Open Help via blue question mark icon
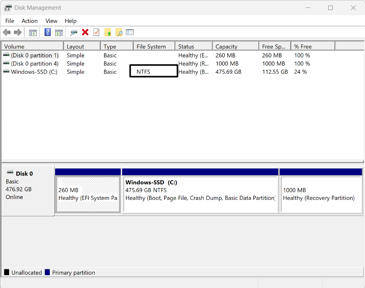365x288 pixels. (x=48, y=33)
